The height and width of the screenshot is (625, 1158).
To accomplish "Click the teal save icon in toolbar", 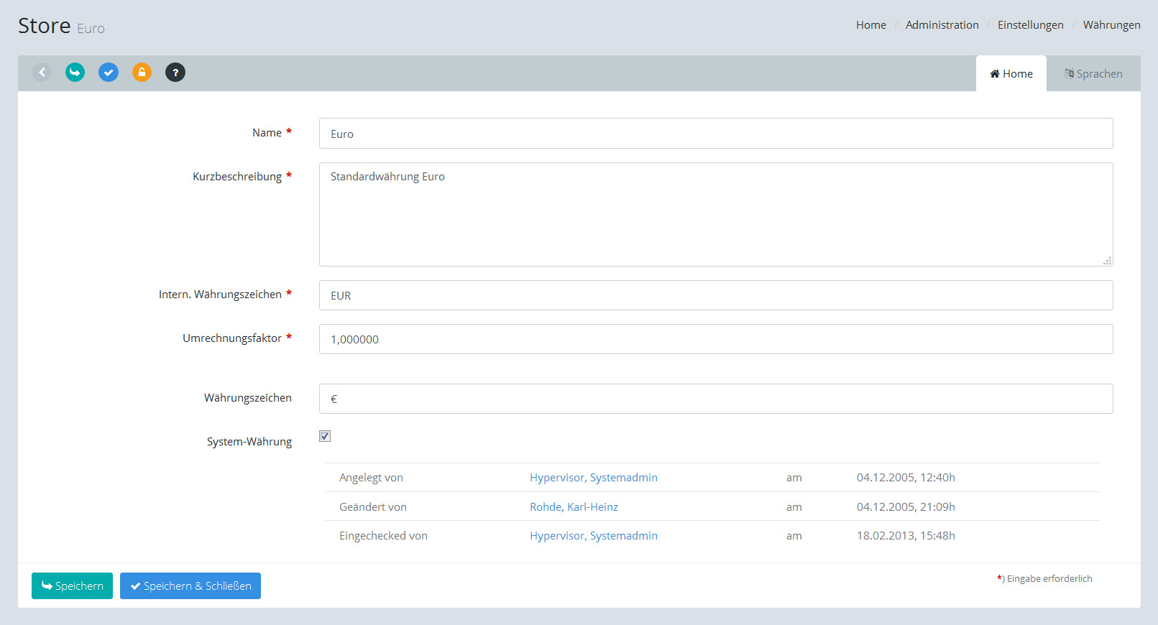I will coord(75,73).
